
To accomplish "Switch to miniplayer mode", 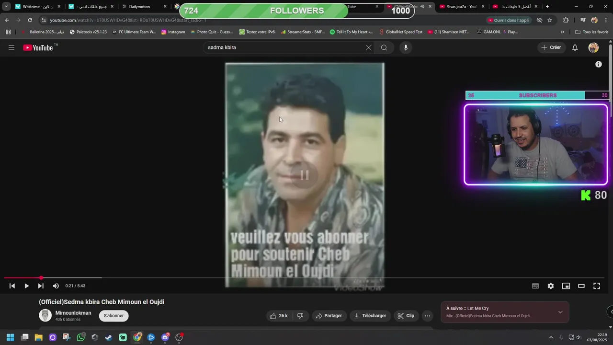I will [x=566, y=286].
